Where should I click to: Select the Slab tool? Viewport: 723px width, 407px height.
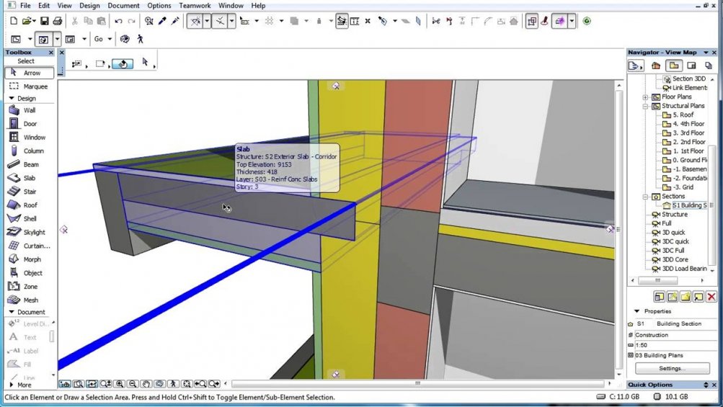29,178
